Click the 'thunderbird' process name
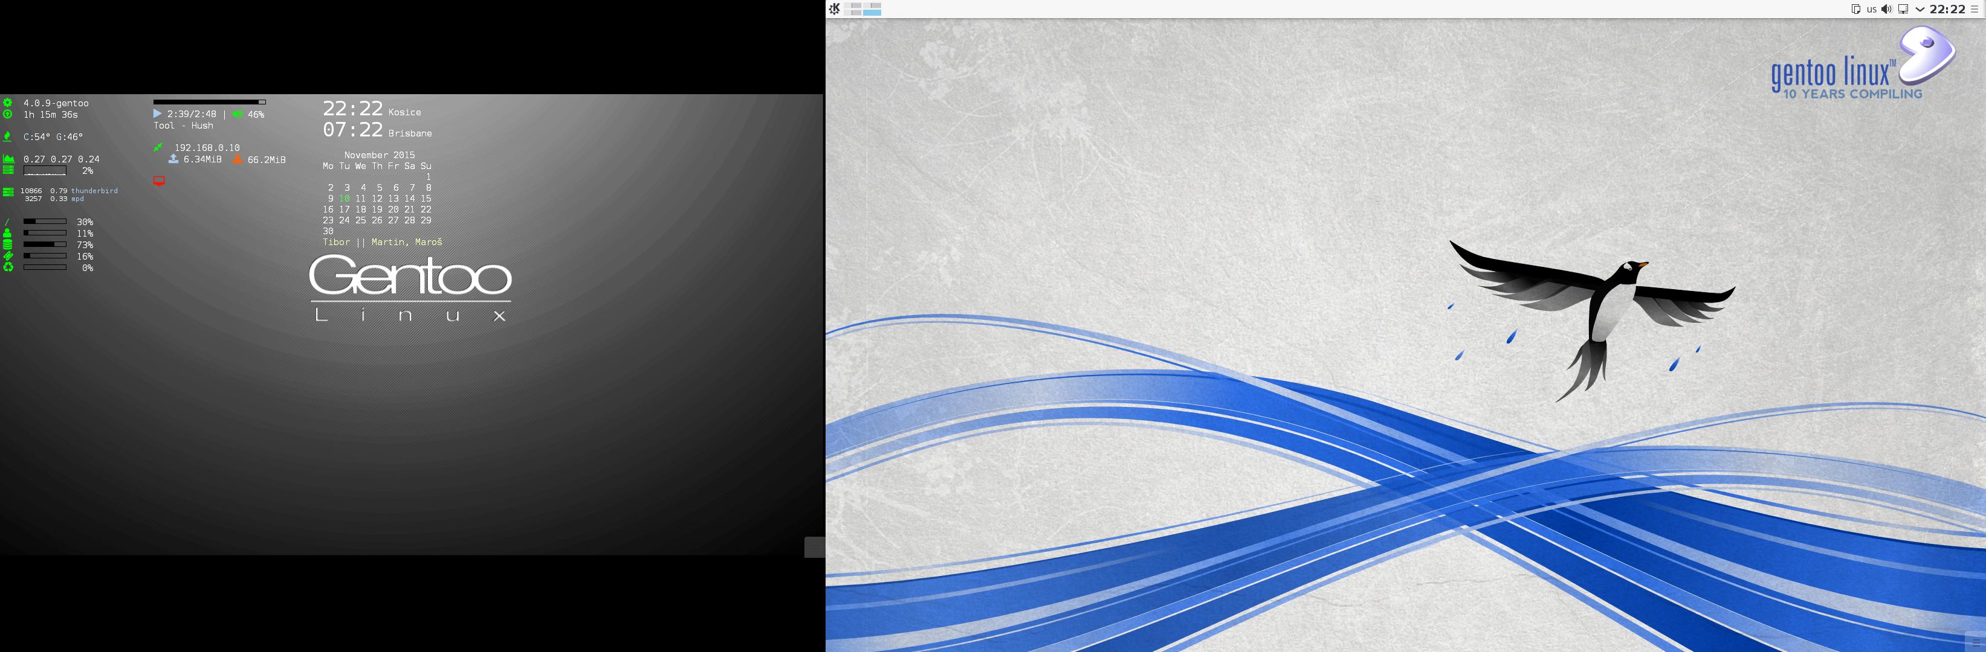This screenshot has height=652, width=1986. tap(94, 190)
